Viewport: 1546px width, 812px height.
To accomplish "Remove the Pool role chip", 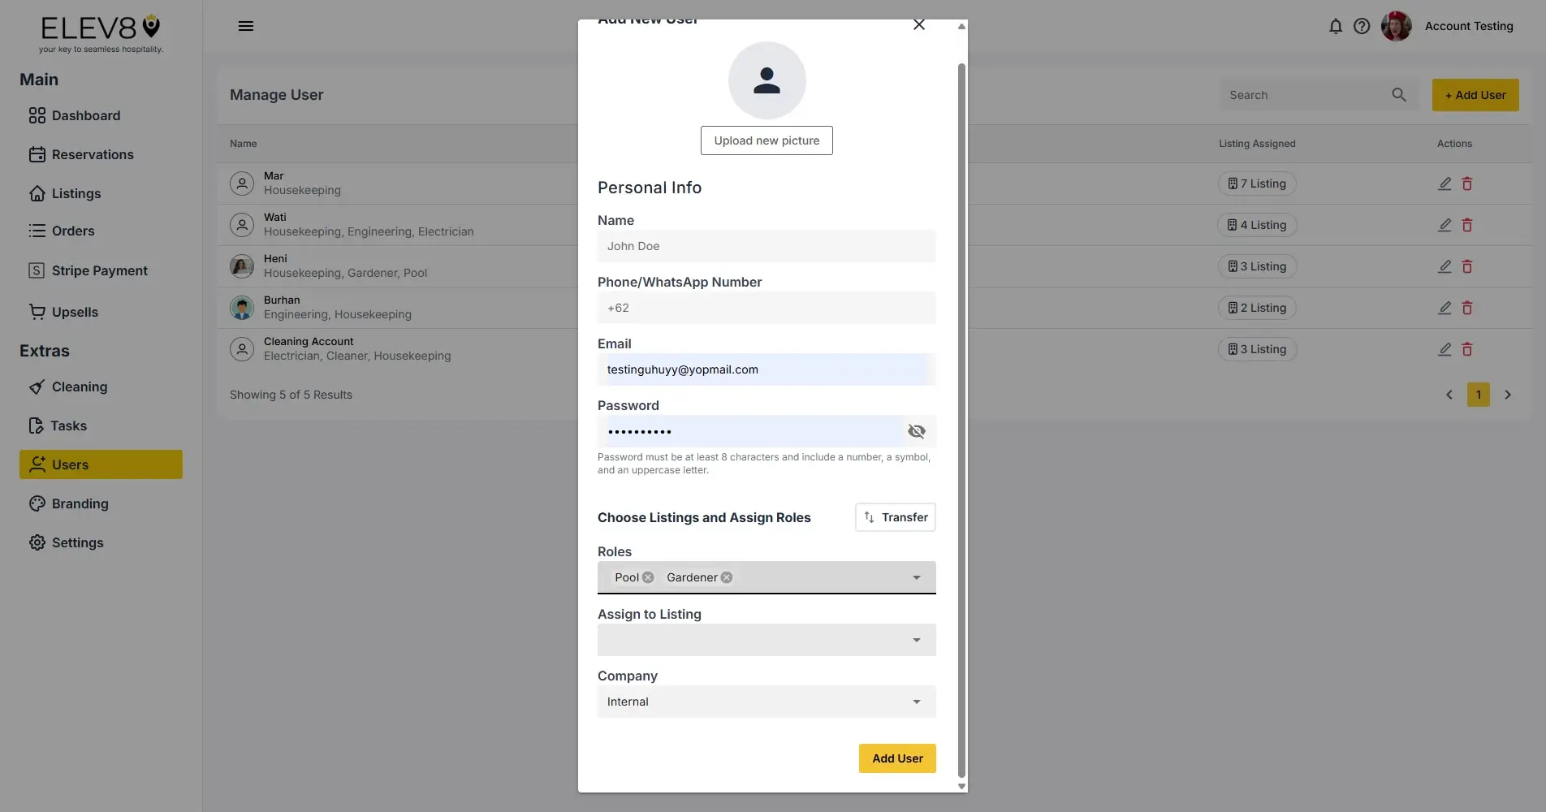I will click(x=647, y=577).
